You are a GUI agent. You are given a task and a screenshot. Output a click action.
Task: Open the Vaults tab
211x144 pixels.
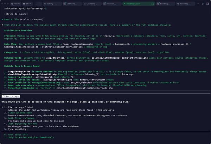[x=15, y=4]
